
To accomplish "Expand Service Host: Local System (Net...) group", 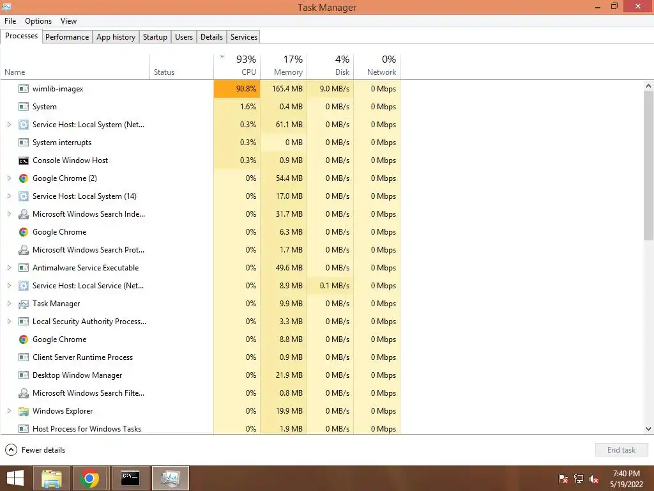I will (x=9, y=125).
